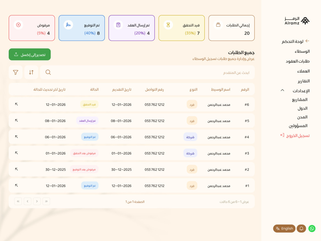Select قيد التحقق summary card
The image size is (321, 241).
[x=182, y=28]
